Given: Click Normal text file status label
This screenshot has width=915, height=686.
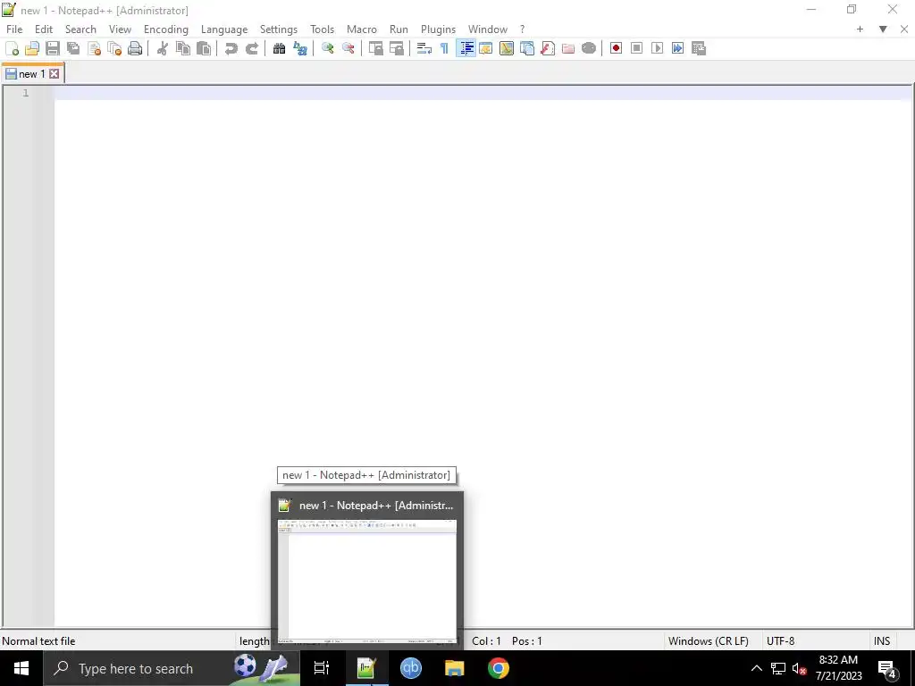Looking at the screenshot, I should click(x=38, y=641).
